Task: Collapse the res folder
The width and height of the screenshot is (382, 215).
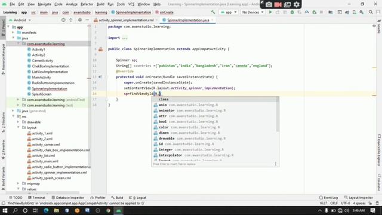Action: point(14,116)
